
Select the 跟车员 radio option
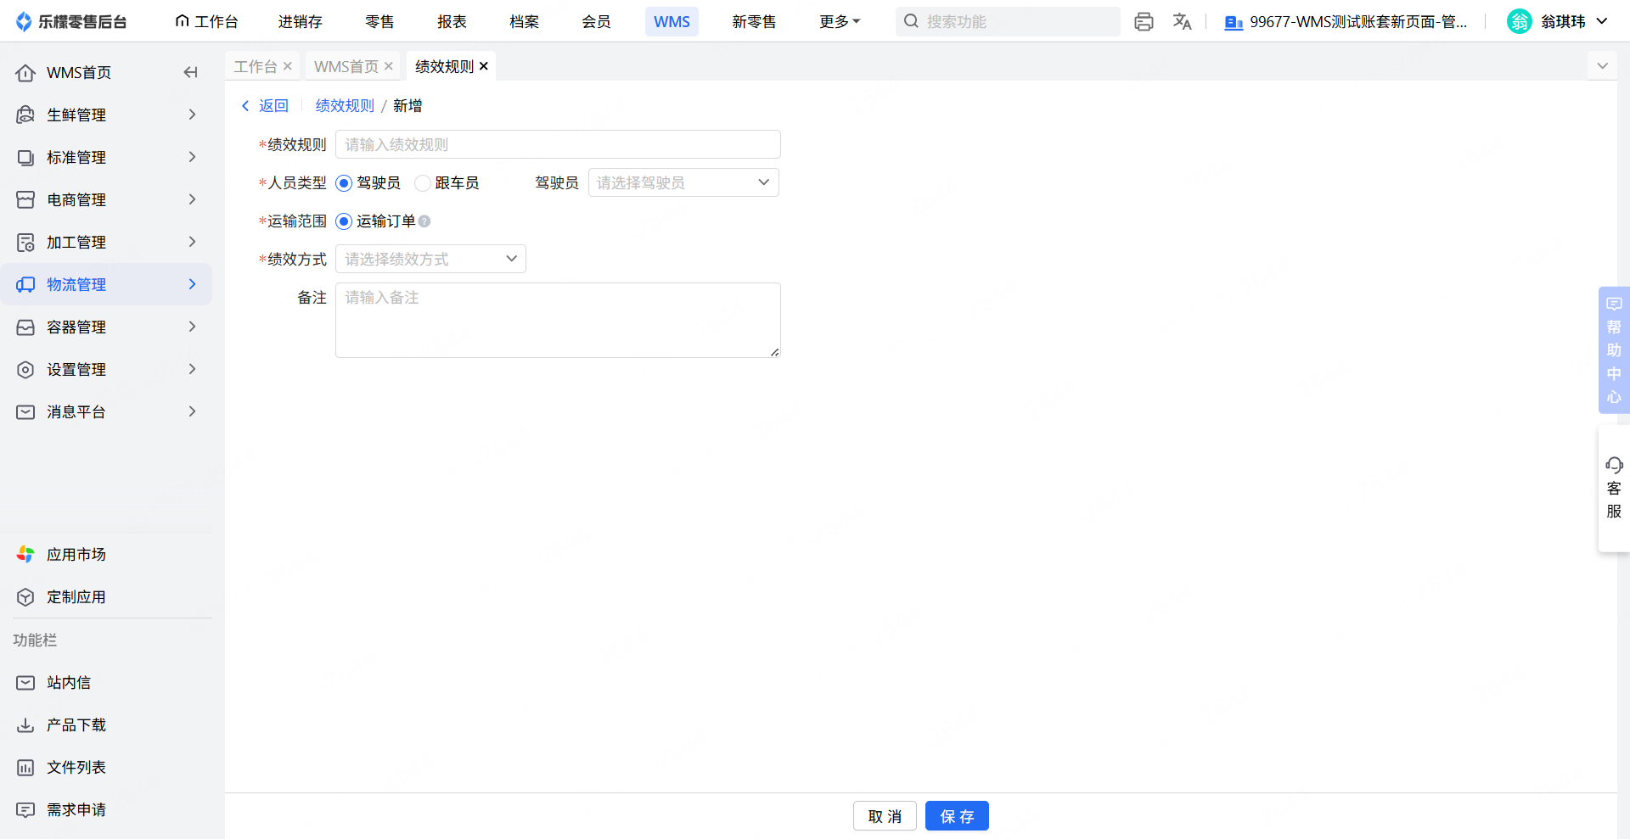coord(422,183)
